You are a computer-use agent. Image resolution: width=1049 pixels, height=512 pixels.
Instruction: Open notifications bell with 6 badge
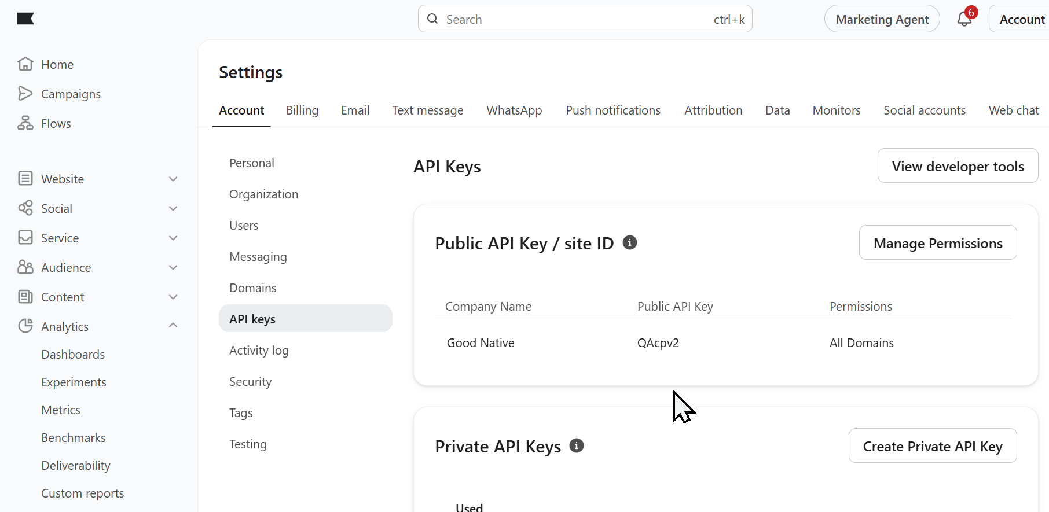965,19
